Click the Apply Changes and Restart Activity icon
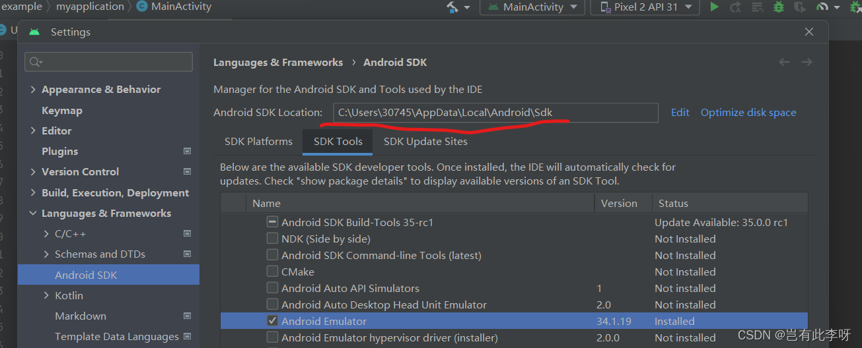Screen dimensions: 862x348 click(736, 7)
